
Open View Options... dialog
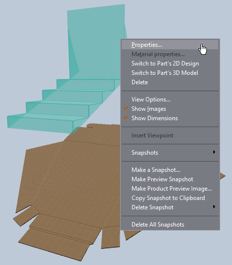click(170, 99)
